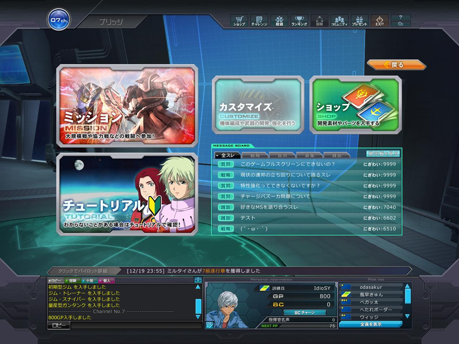Image resolution: width=459 pixels, height=344 pixels.
Task: Switch chat to the 部隊 tab
Action: [73, 281]
